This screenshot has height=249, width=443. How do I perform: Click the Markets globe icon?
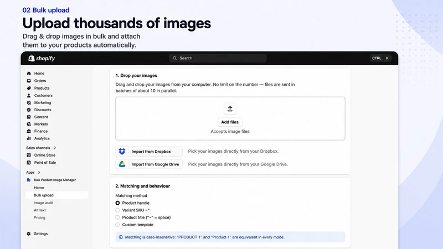[29, 124]
